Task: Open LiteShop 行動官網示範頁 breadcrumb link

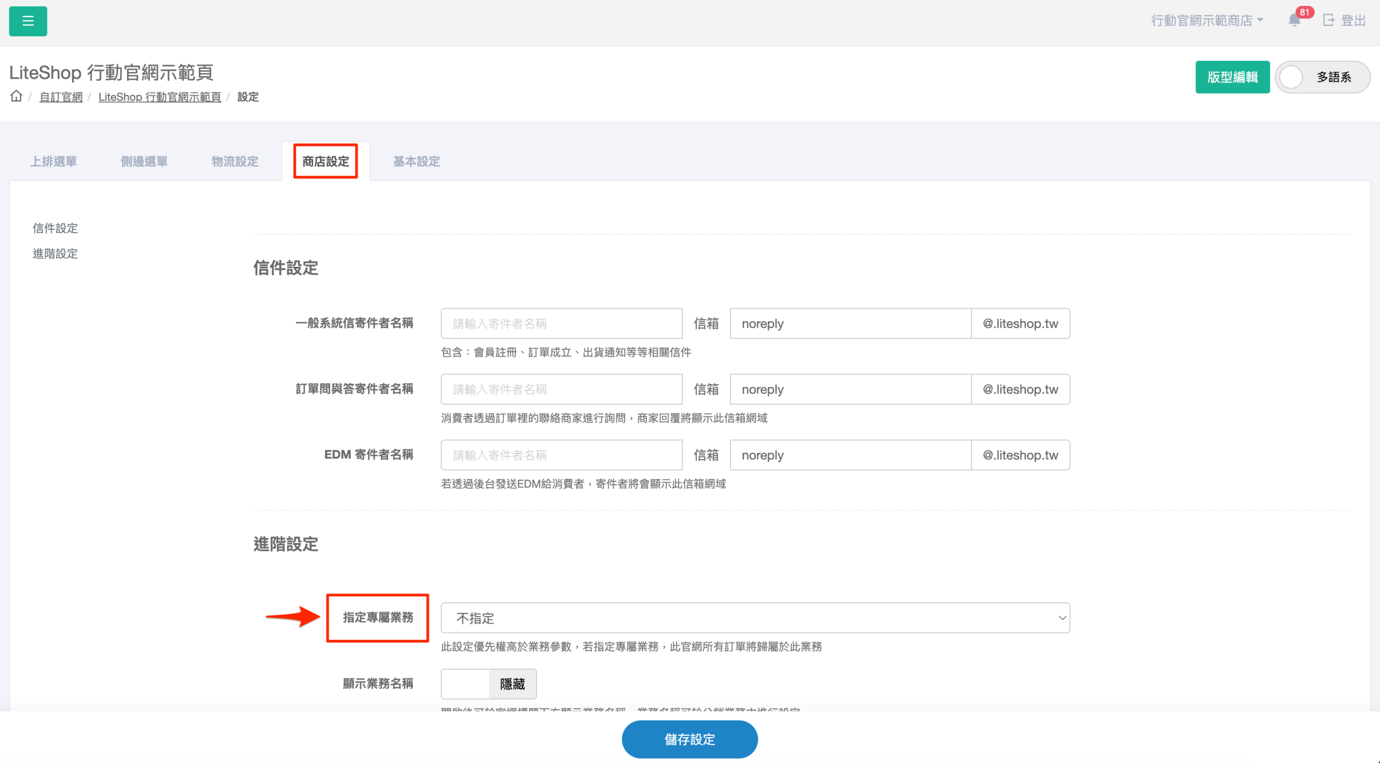Action: point(160,97)
